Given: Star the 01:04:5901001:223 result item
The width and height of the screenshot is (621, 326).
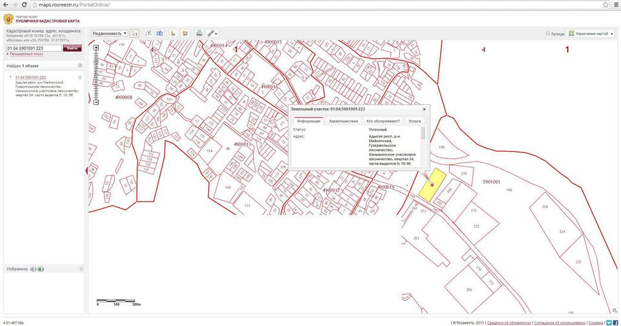Looking at the screenshot, I should click(x=80, y=77).
